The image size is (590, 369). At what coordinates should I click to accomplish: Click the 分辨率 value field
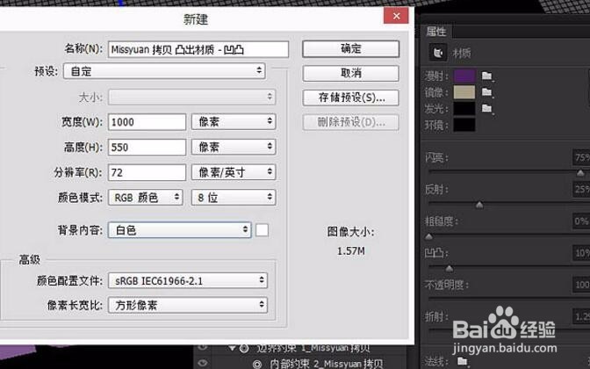[147, 172]
